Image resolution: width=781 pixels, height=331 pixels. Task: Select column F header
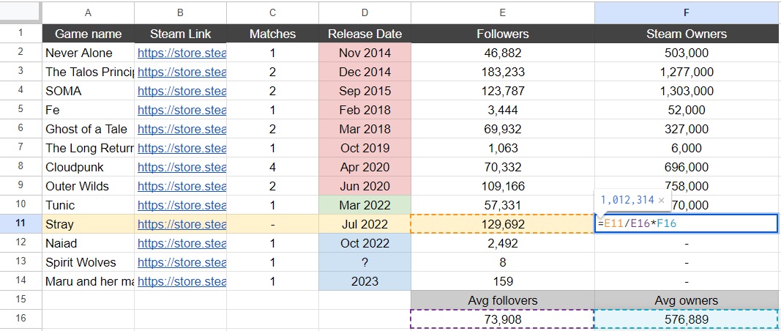(x=686, y=12)
